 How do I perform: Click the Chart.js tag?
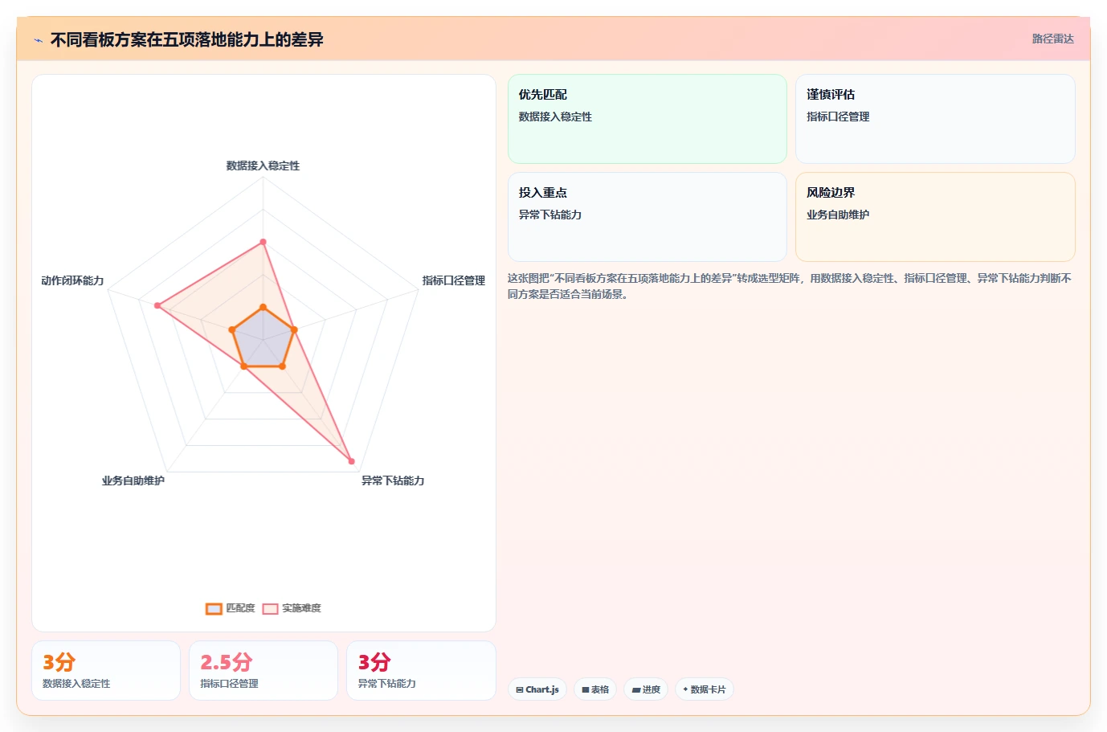pos(537,689)
